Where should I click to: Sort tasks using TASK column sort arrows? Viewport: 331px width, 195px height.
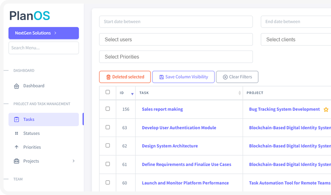240,93
